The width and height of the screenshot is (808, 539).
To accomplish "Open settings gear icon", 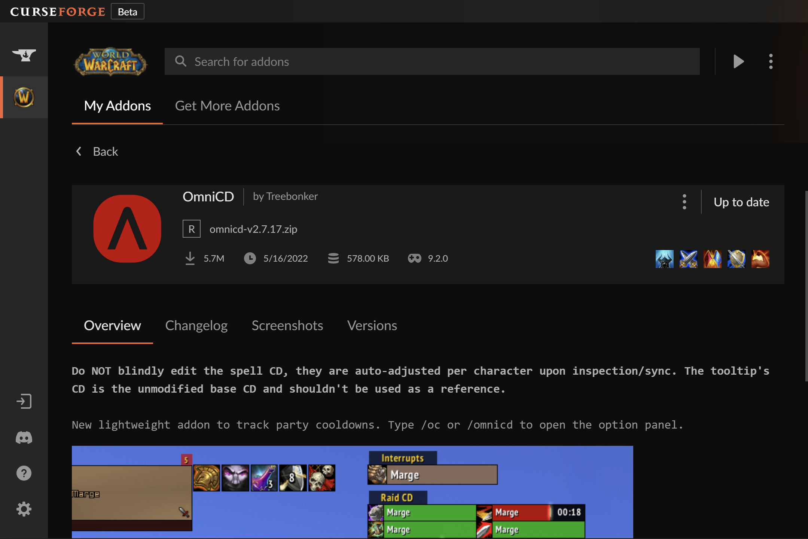I will [24, 509].
